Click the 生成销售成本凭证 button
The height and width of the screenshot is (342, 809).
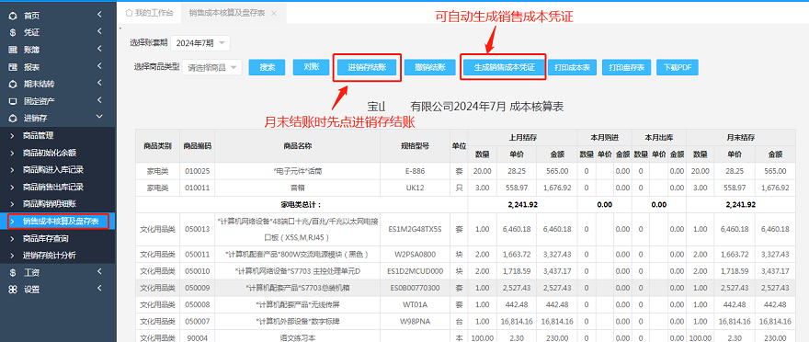pyautogui.click(x=503, y=68)
